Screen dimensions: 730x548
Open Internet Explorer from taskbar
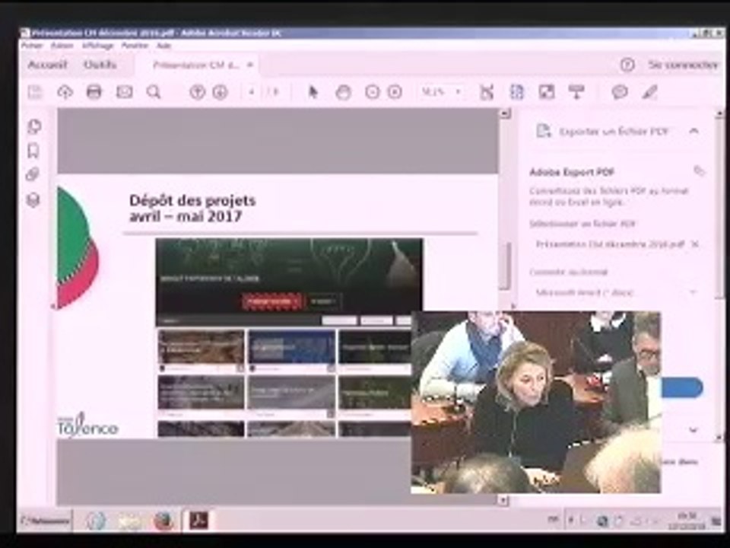(x=96, y=521)
